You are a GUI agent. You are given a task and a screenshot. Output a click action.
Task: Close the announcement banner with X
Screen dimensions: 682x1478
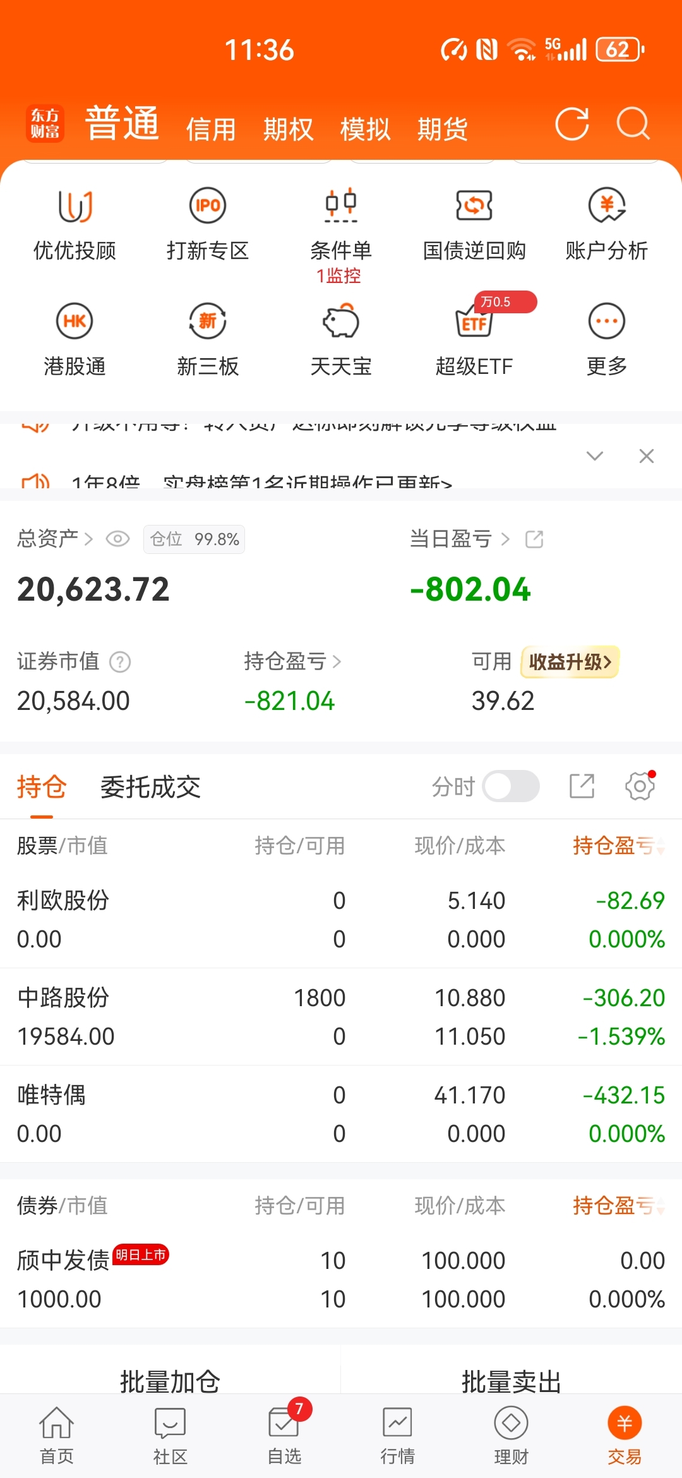[x=646, y=456]
